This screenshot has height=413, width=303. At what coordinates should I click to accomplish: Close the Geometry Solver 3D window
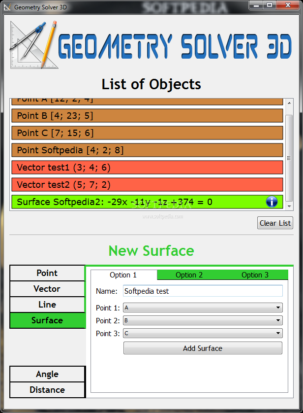[288, 5]
